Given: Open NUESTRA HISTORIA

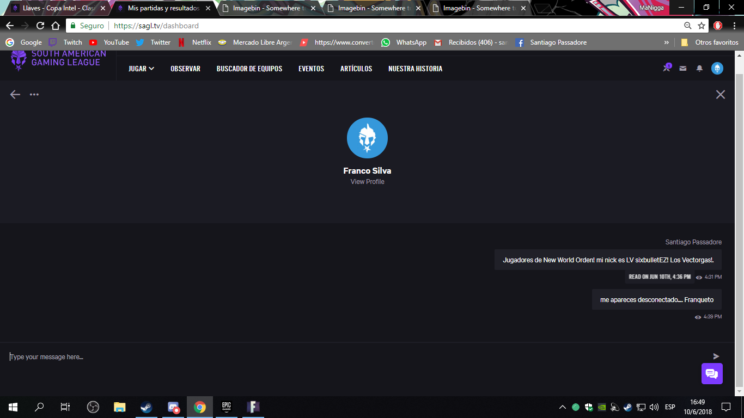Looking at the screenshot, I should (415, 69).
